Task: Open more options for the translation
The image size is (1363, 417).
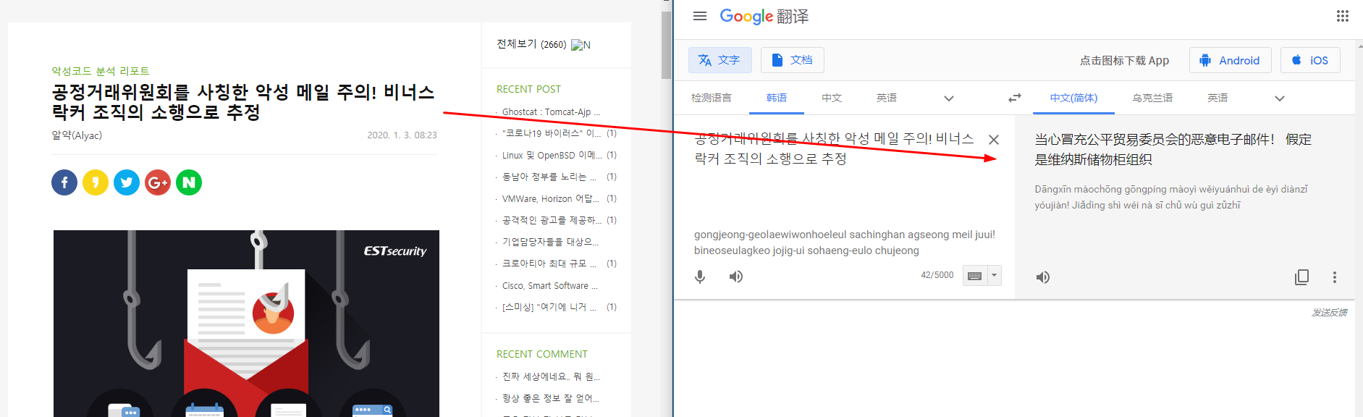Action: [1335, 277]
